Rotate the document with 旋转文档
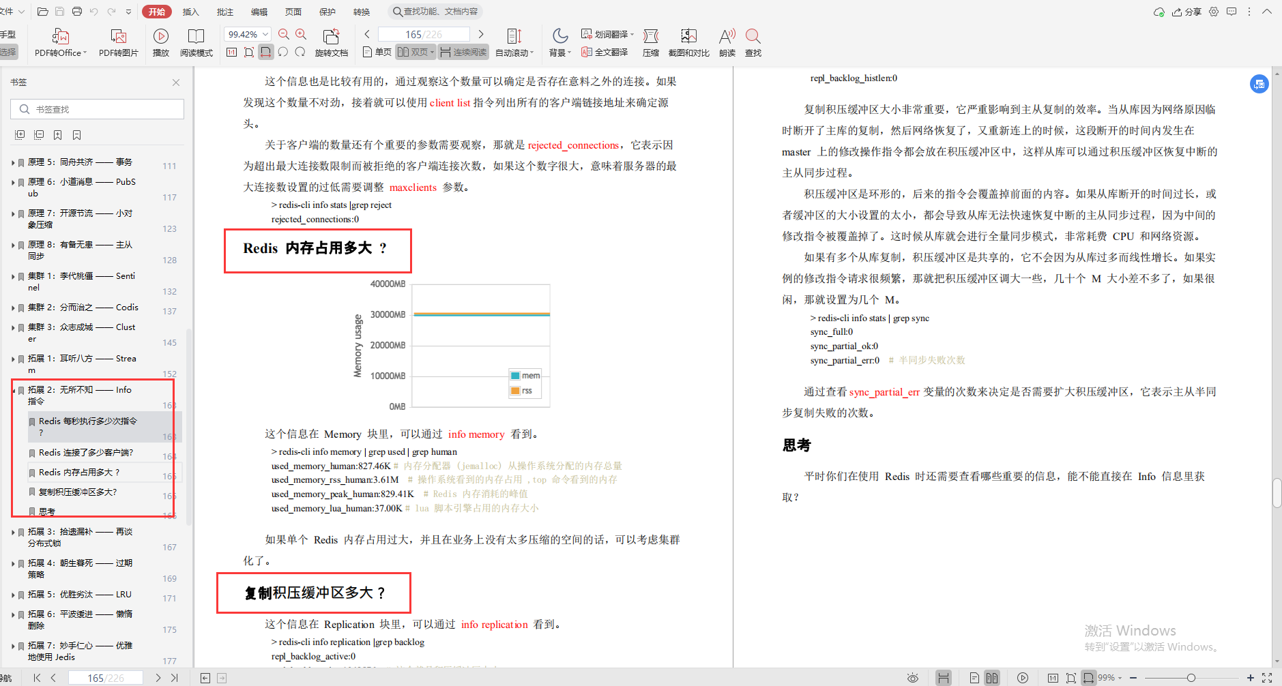 click(x=332, y=42)
